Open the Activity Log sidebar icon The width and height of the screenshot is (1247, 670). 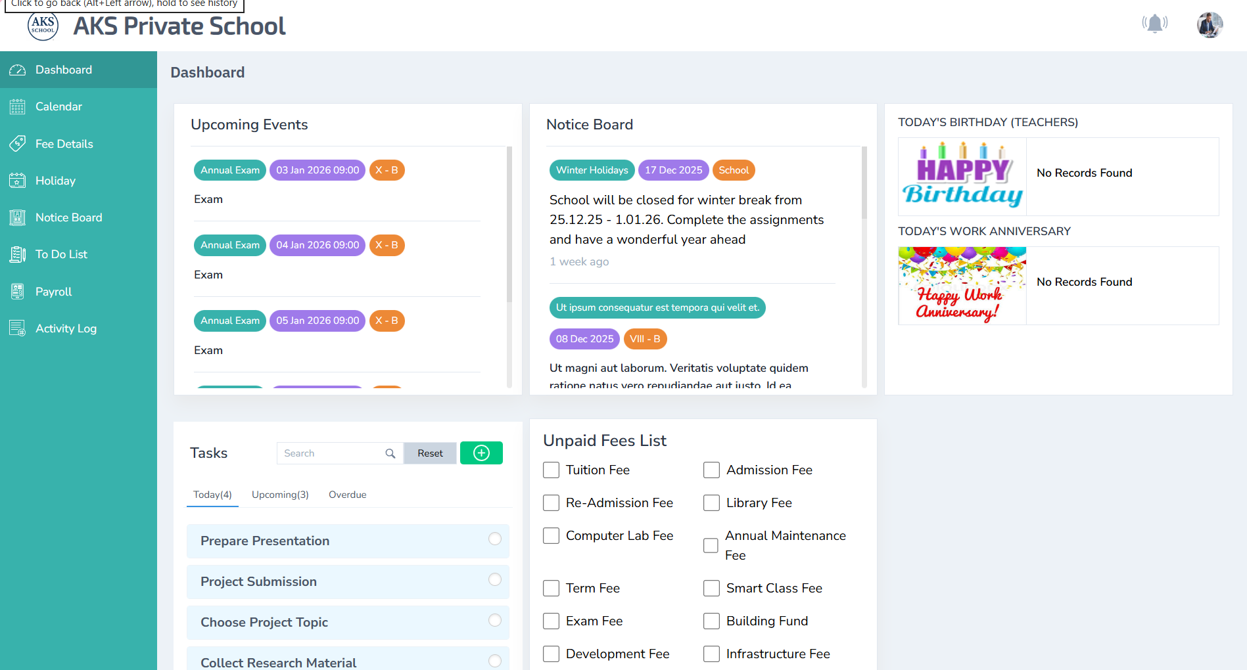18,328
